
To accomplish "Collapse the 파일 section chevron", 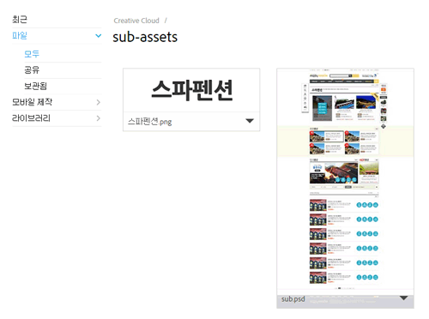I will point(98,36).
